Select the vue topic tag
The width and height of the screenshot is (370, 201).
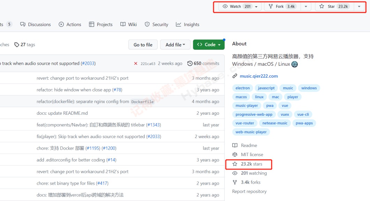coord(285,106)
